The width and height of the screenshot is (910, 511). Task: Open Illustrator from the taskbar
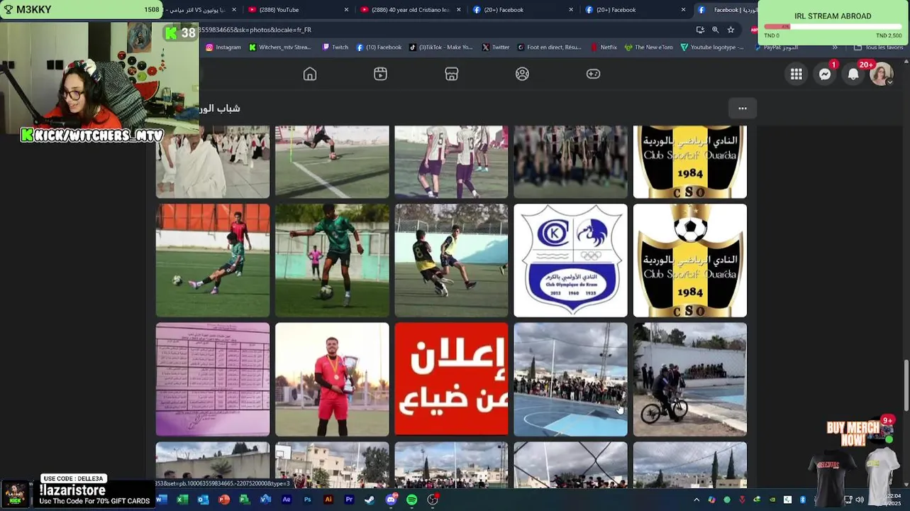(328, 500)
